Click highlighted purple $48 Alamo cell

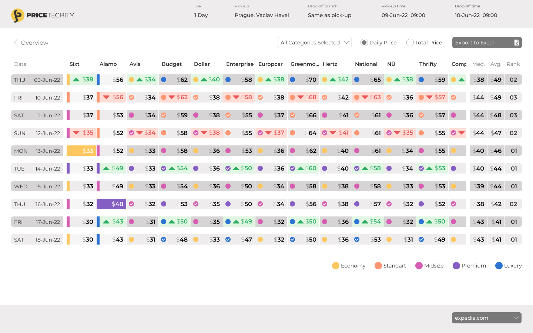tap(111, 204)
